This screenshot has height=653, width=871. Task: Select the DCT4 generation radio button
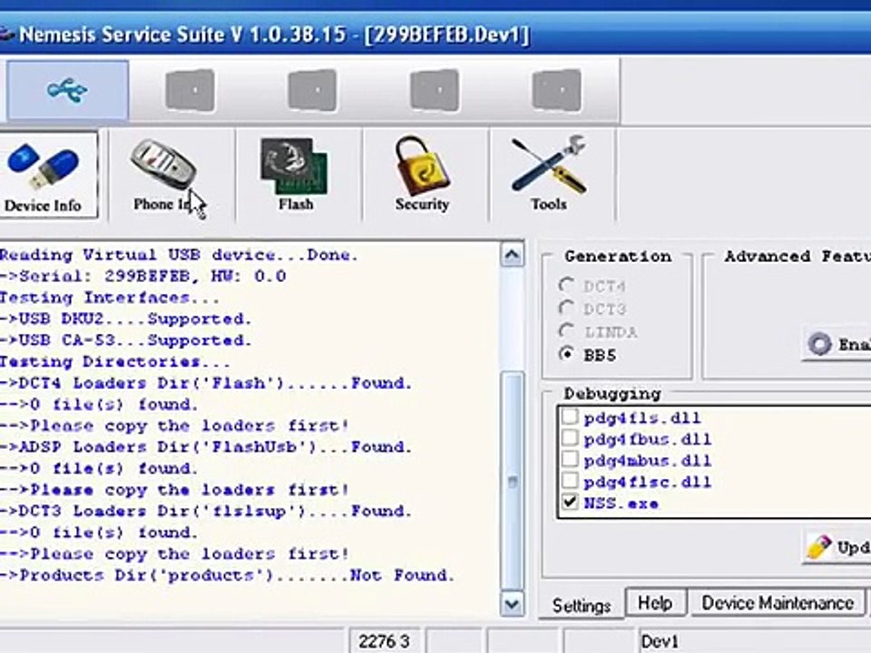pyautogui.click(x=566, y=286)
